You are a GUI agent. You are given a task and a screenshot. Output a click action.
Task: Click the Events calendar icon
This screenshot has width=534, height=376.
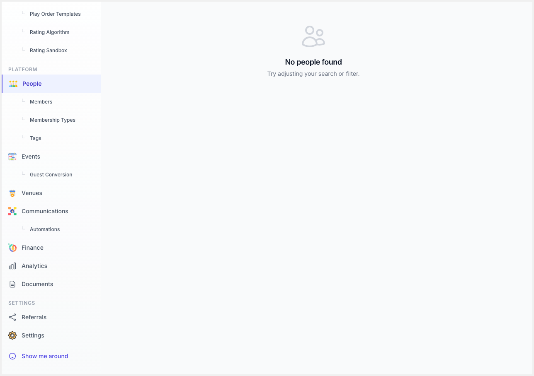tap(12, 157)
